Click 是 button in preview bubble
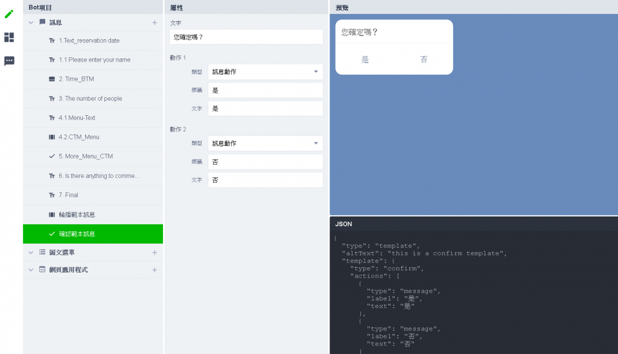Image resolution: width=618 pixels, height=354 pixels. click(x=365, y=60)
